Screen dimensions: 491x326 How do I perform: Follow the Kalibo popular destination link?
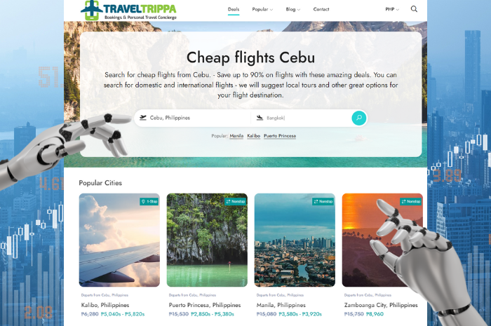pyautogui.click(x=254, y=136)
